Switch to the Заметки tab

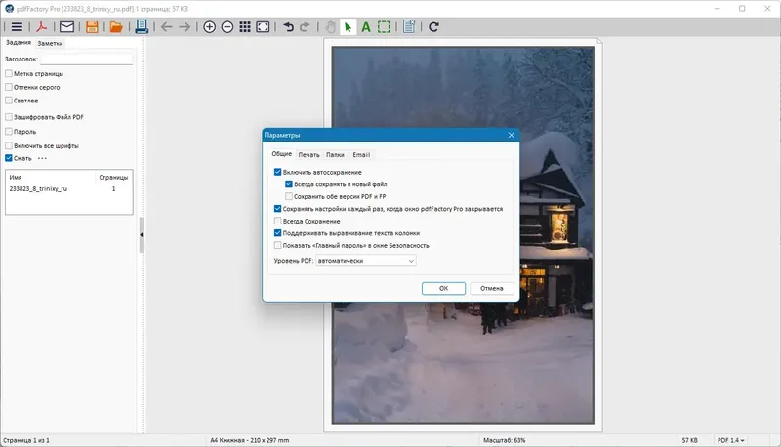(x=50, y=43)
